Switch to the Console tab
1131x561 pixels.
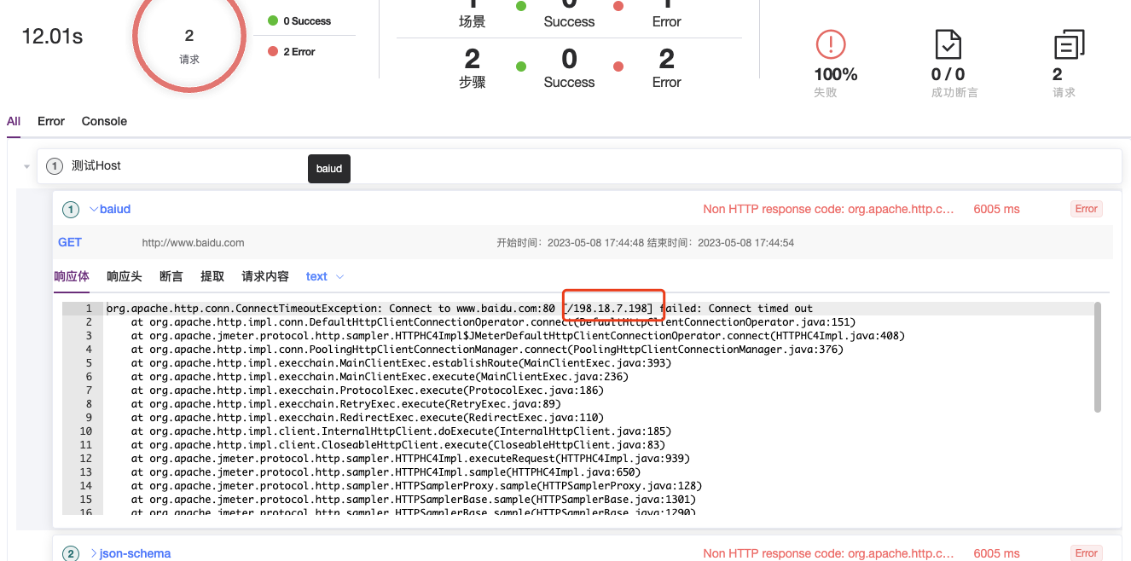point(104,121)
